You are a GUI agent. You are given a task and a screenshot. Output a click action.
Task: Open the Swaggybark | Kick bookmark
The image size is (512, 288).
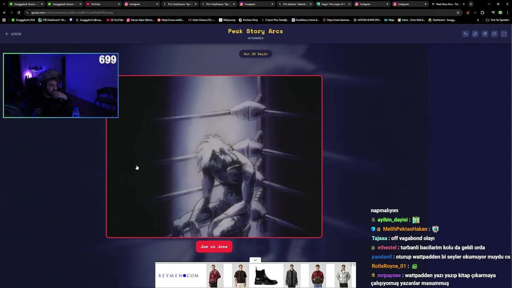point(23,20)
